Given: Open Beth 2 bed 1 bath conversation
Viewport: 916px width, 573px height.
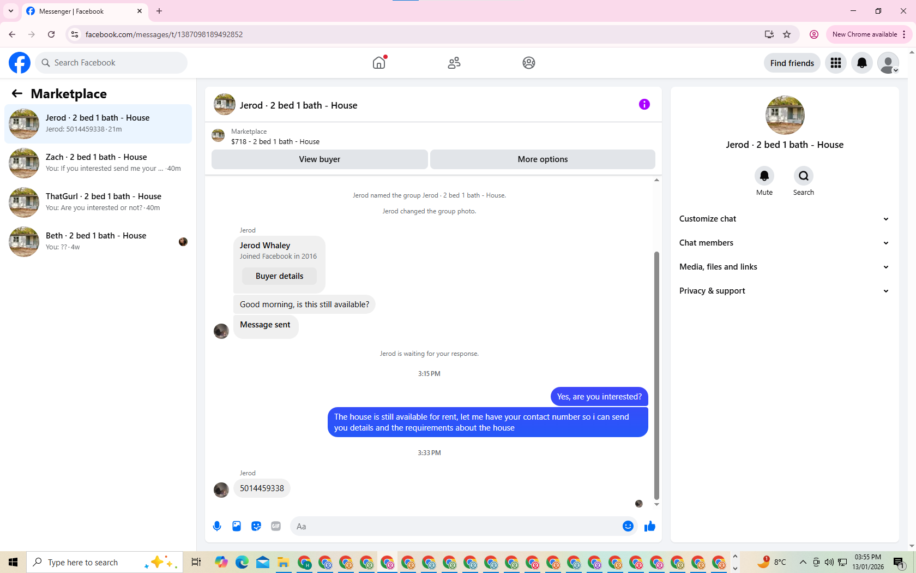Looking at the screenshot, I should (98, 242).
